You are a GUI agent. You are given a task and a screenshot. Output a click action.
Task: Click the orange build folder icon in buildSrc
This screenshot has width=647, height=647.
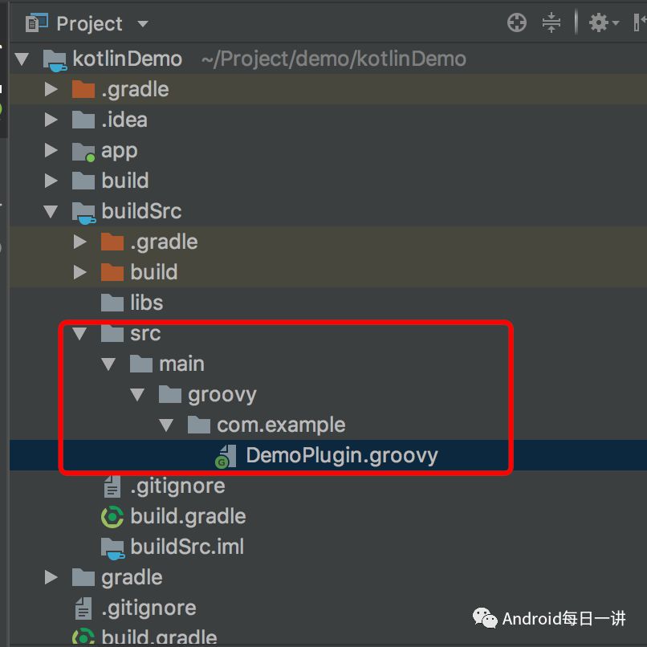point(112,272)
